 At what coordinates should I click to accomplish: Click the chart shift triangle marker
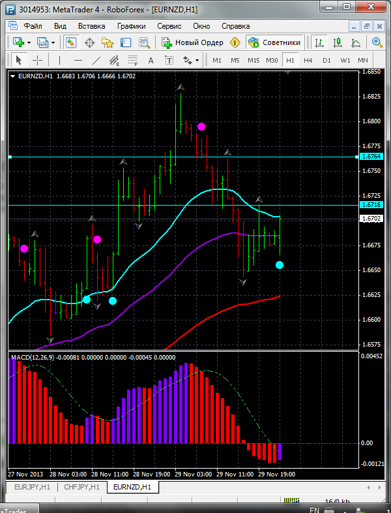pos(287,72)
